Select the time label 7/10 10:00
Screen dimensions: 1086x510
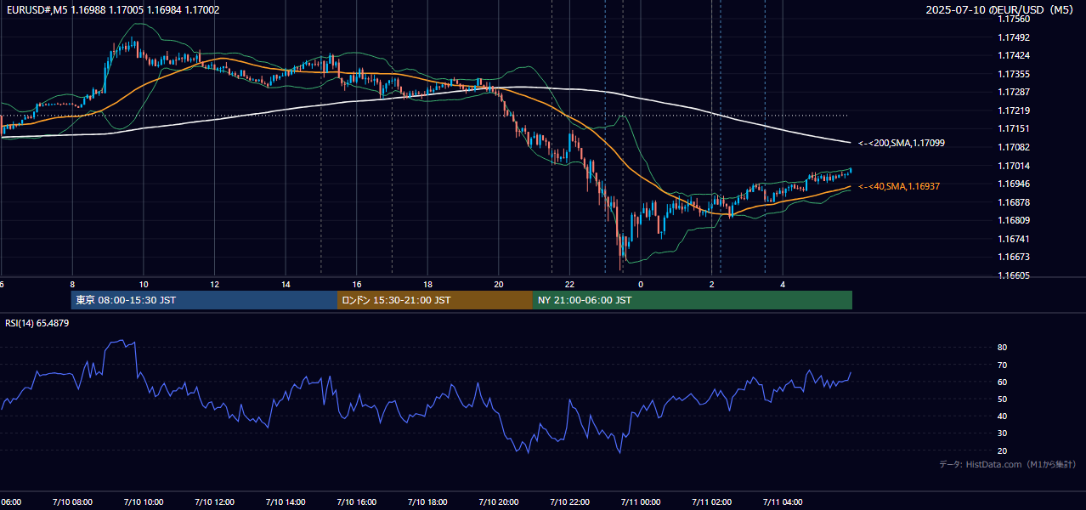point(144,501)
